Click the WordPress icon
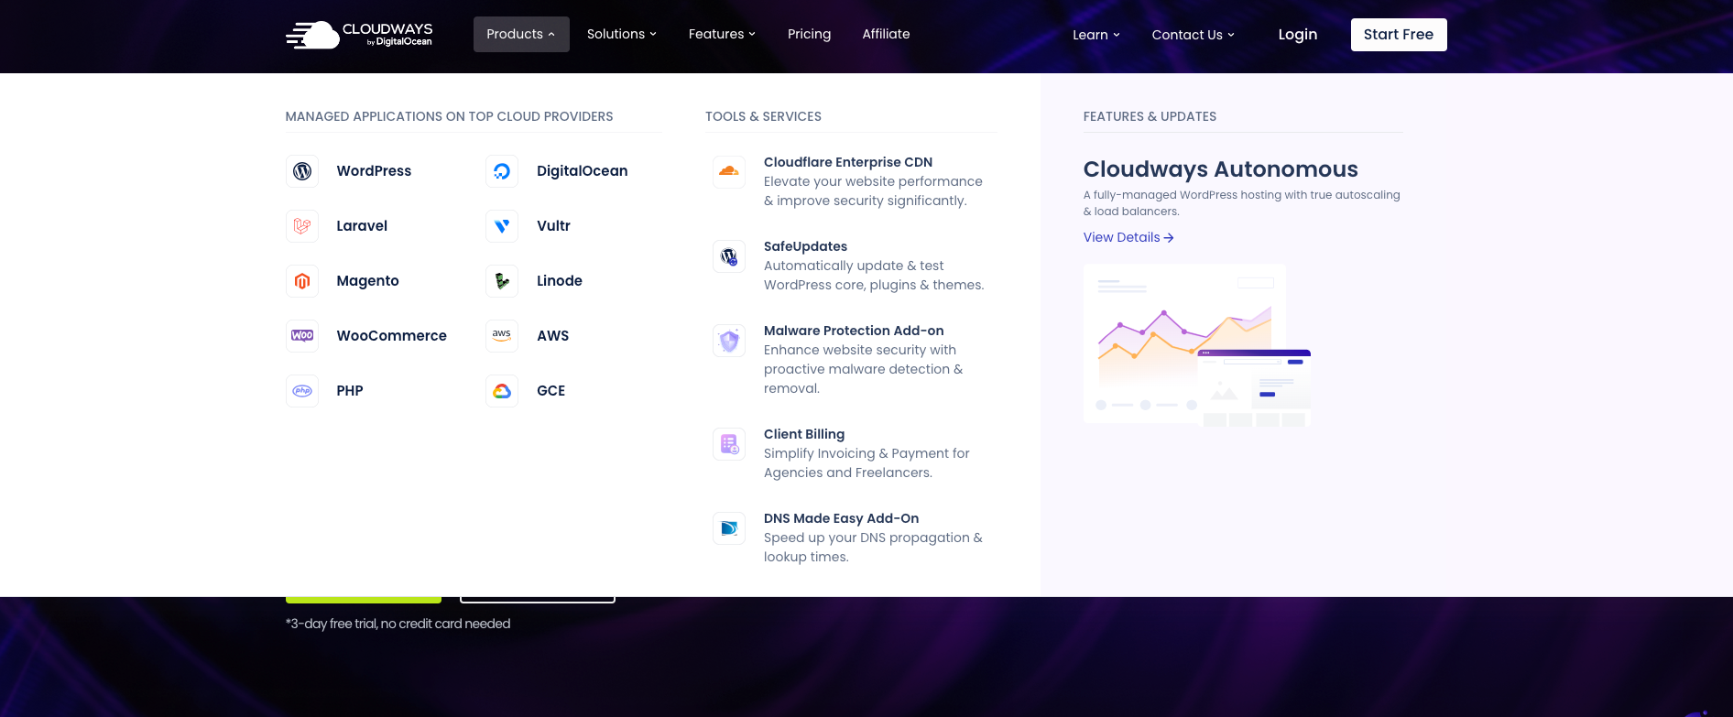 point(302,171)
